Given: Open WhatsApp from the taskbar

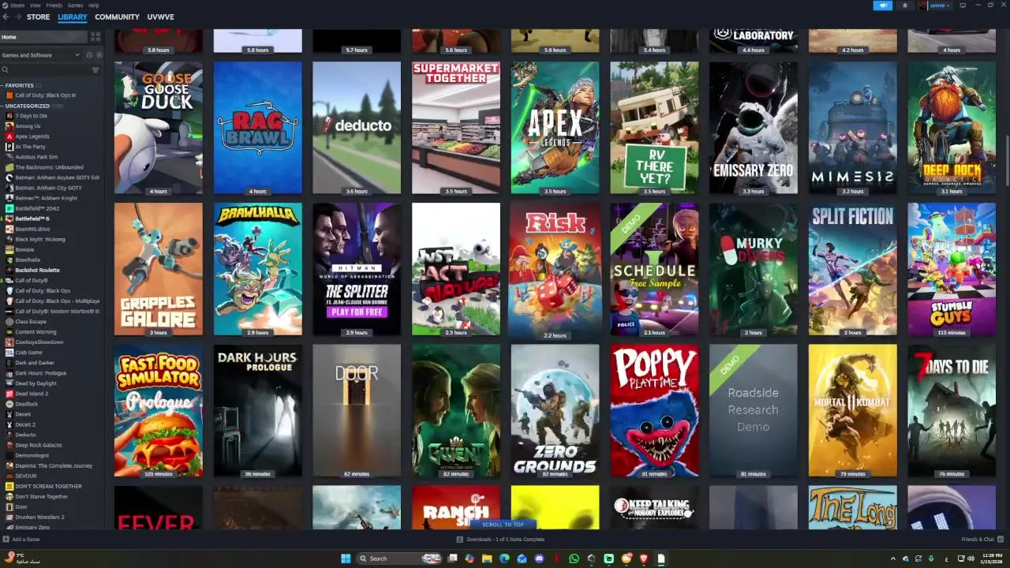Looking at the screenshot, I should coord(574,559).
